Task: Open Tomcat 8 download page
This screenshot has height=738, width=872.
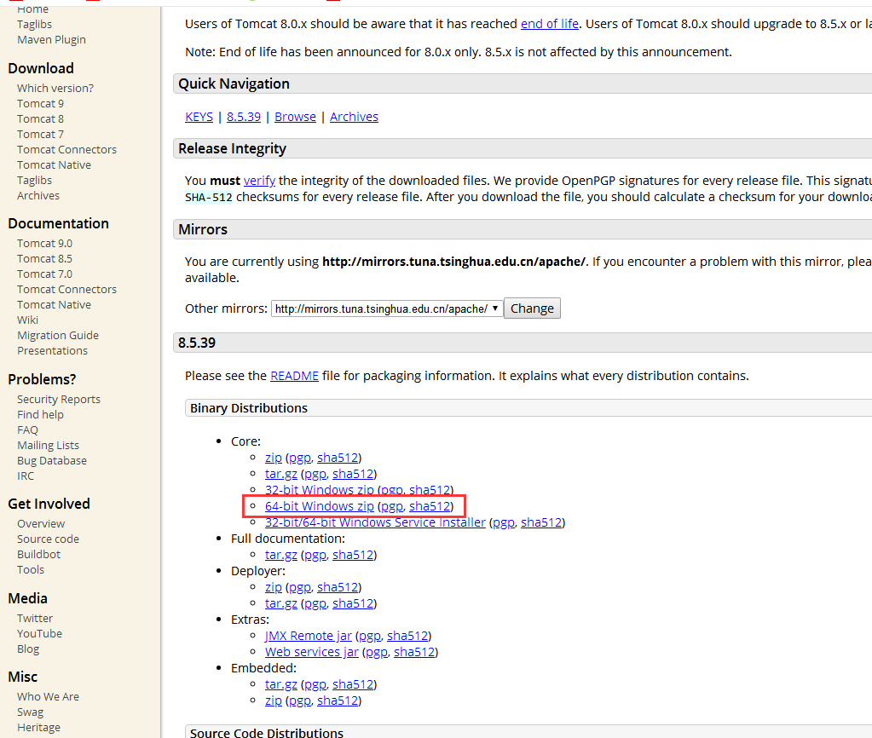Action: (x=40, y=119)
